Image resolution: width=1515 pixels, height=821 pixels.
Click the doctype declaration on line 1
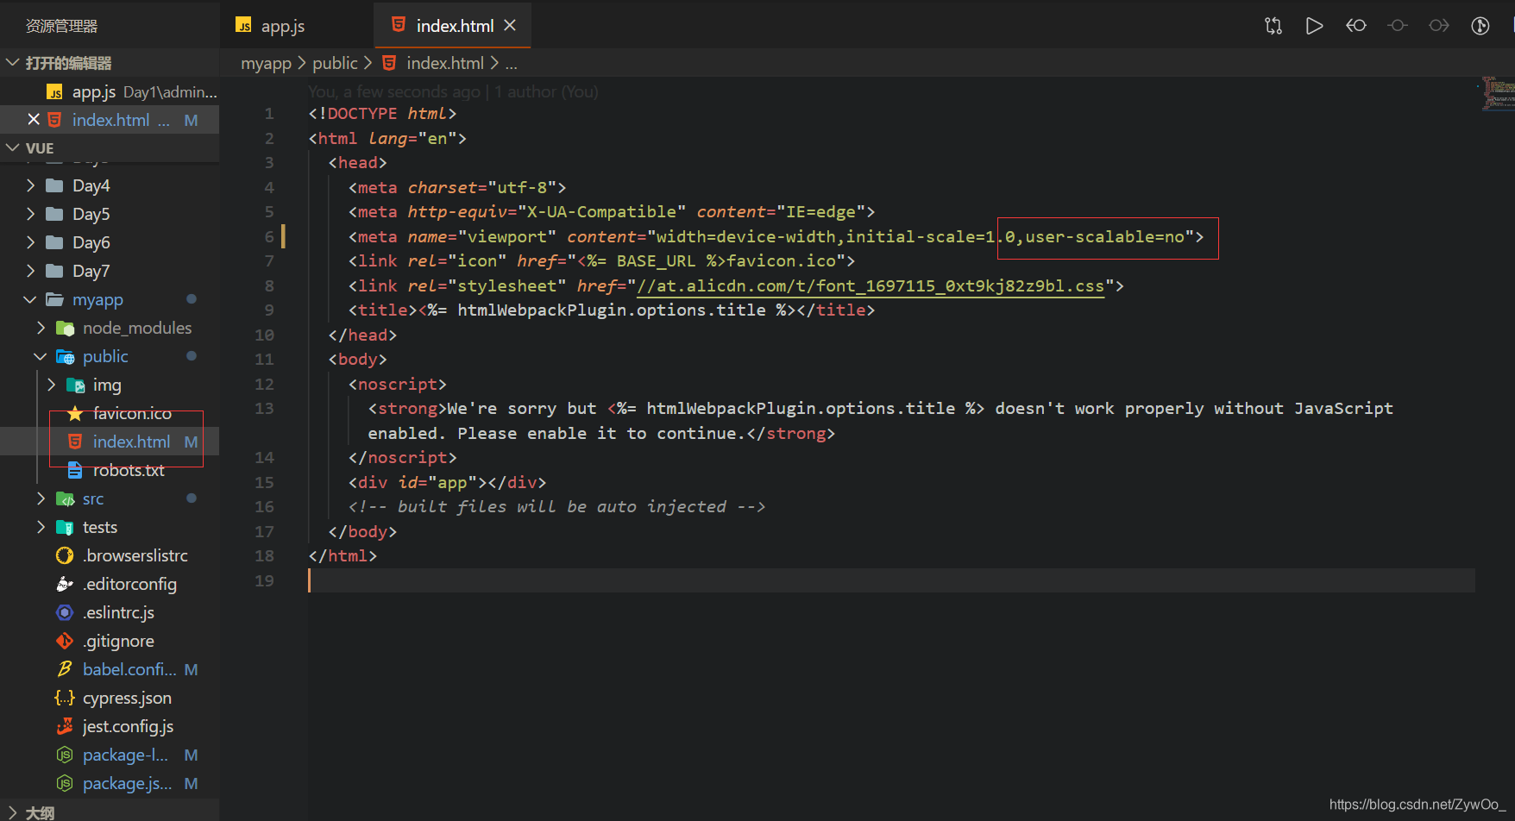pos(382,114)
